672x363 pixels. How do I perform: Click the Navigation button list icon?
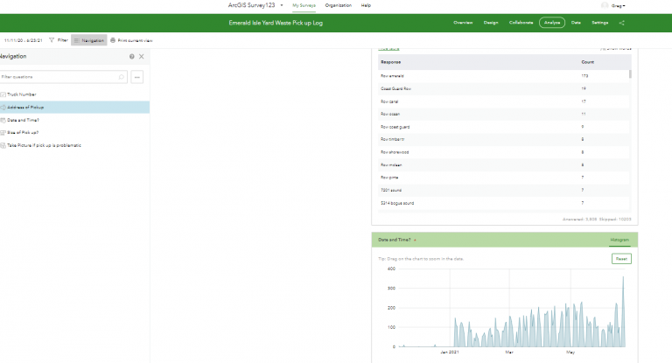pyautogui.click(x=77, y=40)
